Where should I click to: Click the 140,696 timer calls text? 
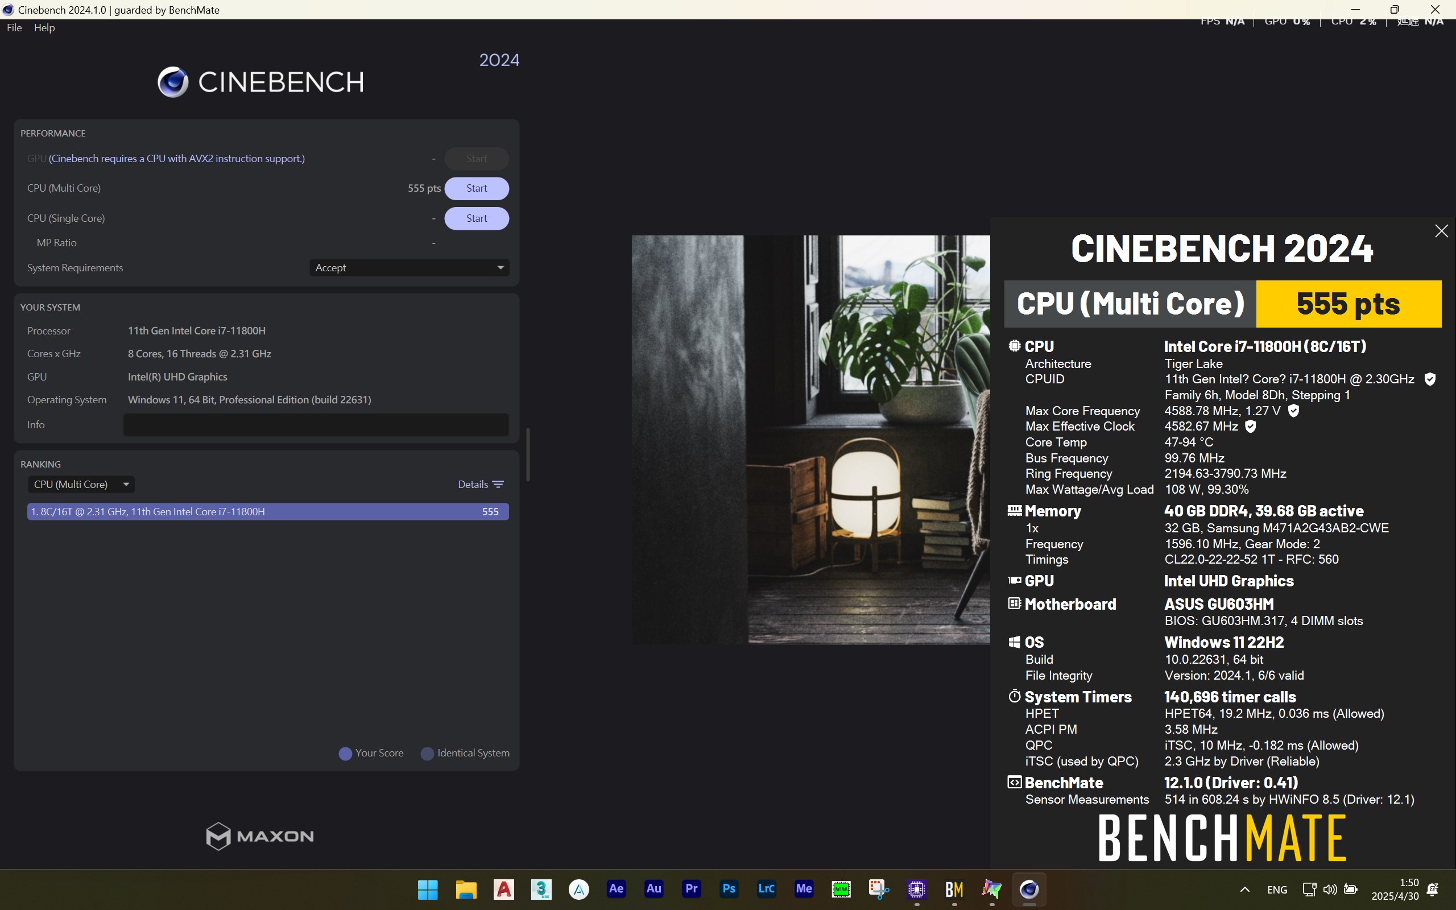coord(1230,697)
